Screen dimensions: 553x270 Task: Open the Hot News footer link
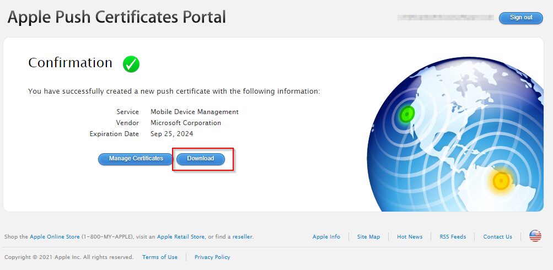410,237
